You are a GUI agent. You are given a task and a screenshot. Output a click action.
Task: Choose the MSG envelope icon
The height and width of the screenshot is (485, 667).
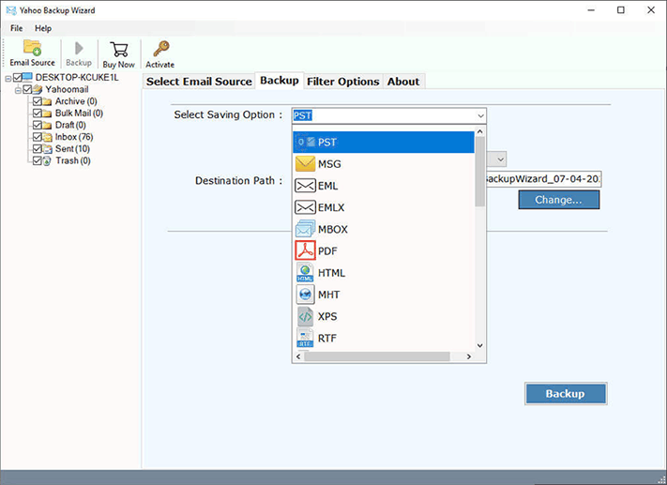[305, 164]
